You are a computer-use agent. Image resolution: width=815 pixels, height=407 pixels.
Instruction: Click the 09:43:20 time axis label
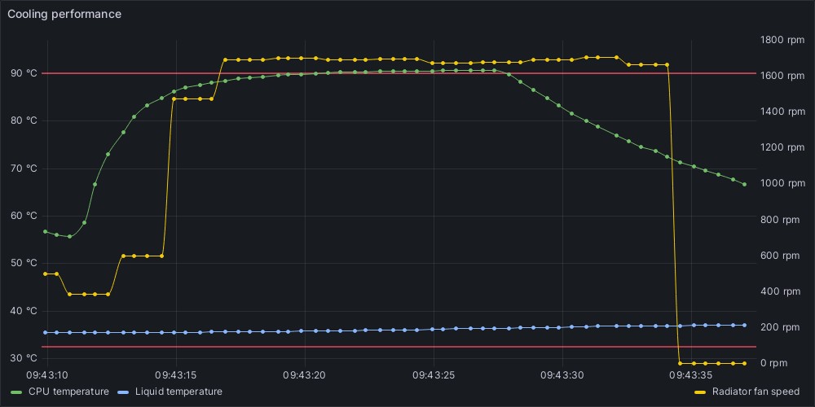tap(305, 375)
